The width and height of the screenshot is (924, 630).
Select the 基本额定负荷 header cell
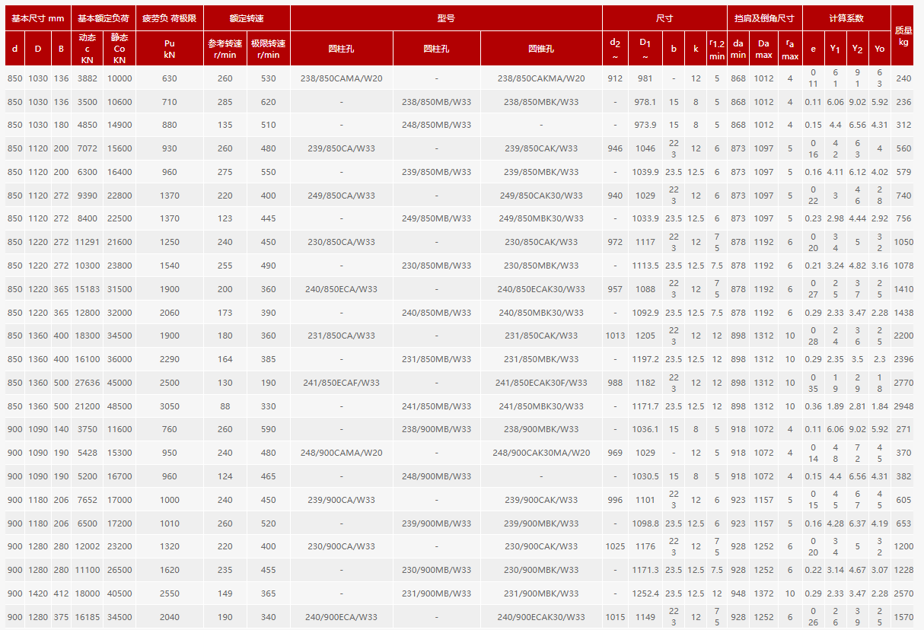[x=104, y=17]
